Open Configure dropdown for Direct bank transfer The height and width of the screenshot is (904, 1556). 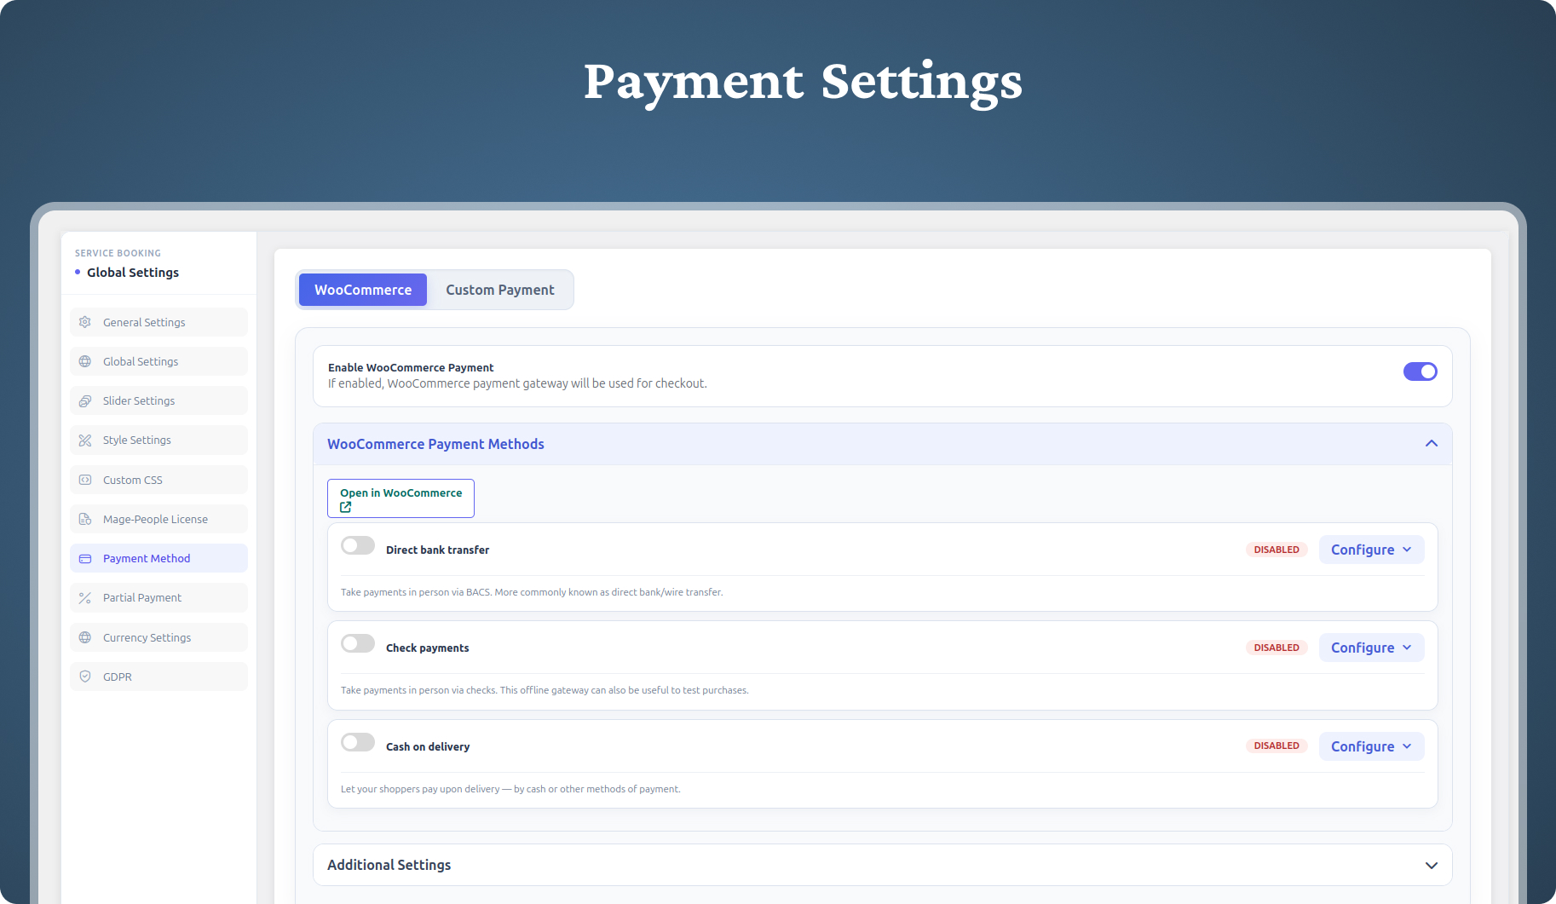click(1372, 550)
